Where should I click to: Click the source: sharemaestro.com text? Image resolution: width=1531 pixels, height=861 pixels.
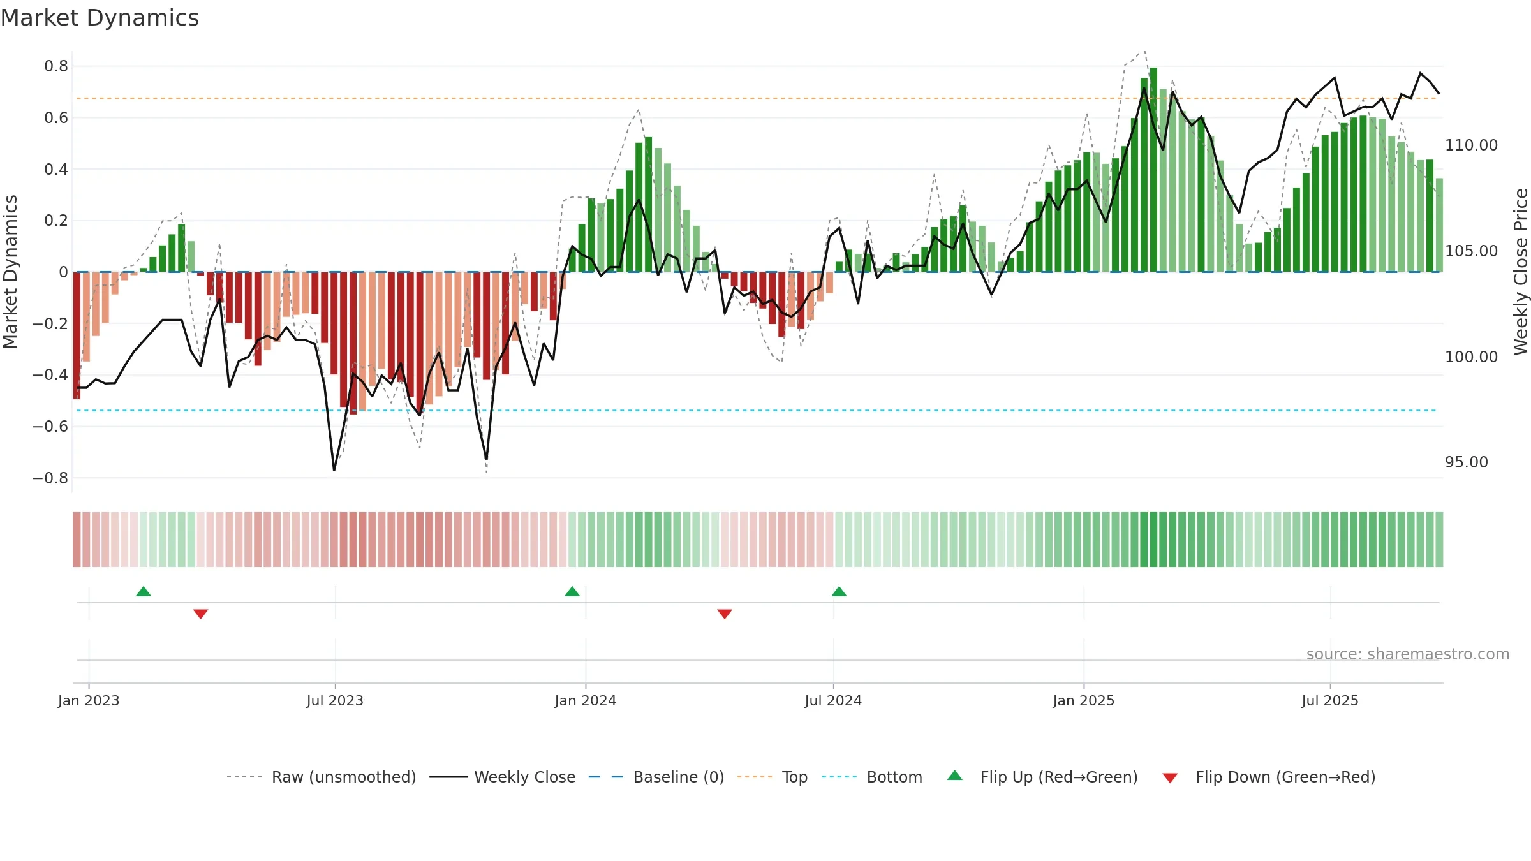pos(1407,654)
